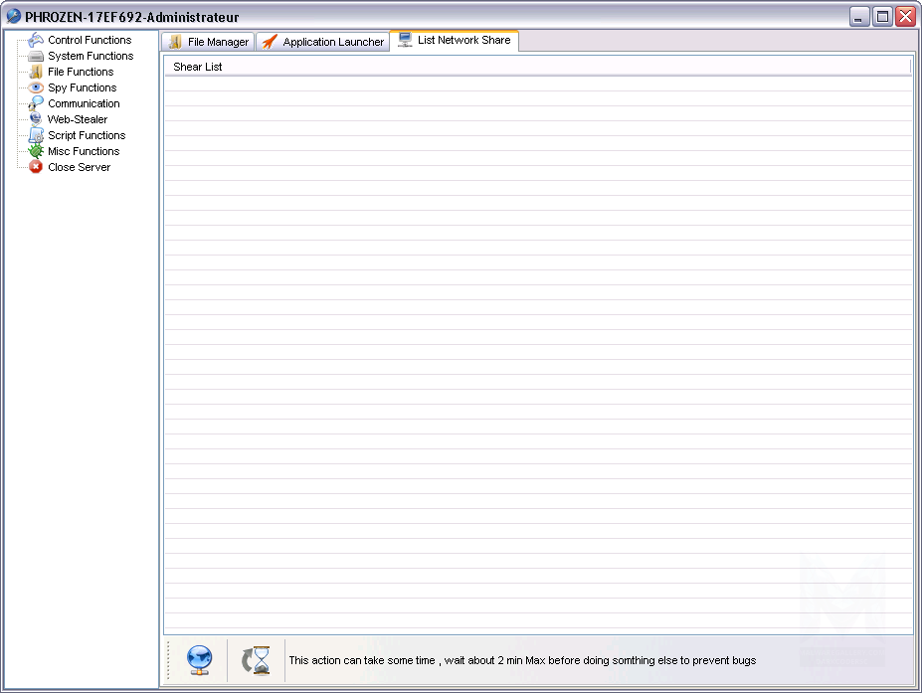Click the red Close Server icon
922x693 pixels.
[x=36, y=167]
